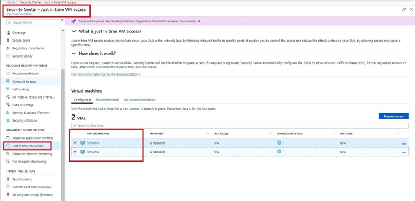
Task: Open the TestVM1 row ellipsis menu
Action: coord(404,143)
